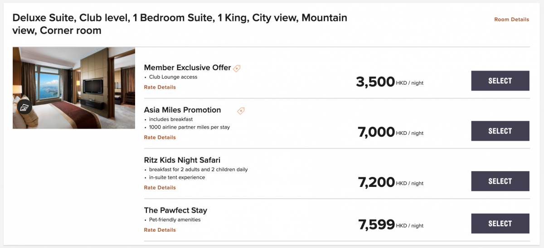The image size is (544, 248).
Task: Open Room Details link at top right
Action: (511, 19)
